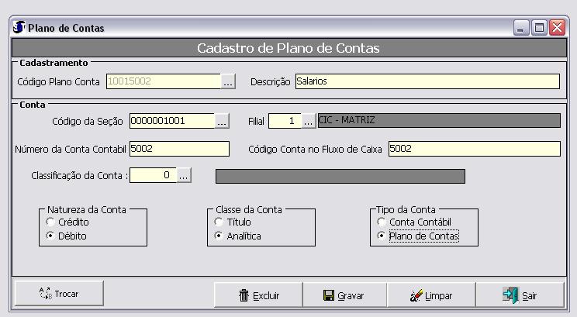Image resolution: width=577 pixels, height=317 pixels.
Task: Minimize the Plano de Contas window
Action: pos(522,28)
